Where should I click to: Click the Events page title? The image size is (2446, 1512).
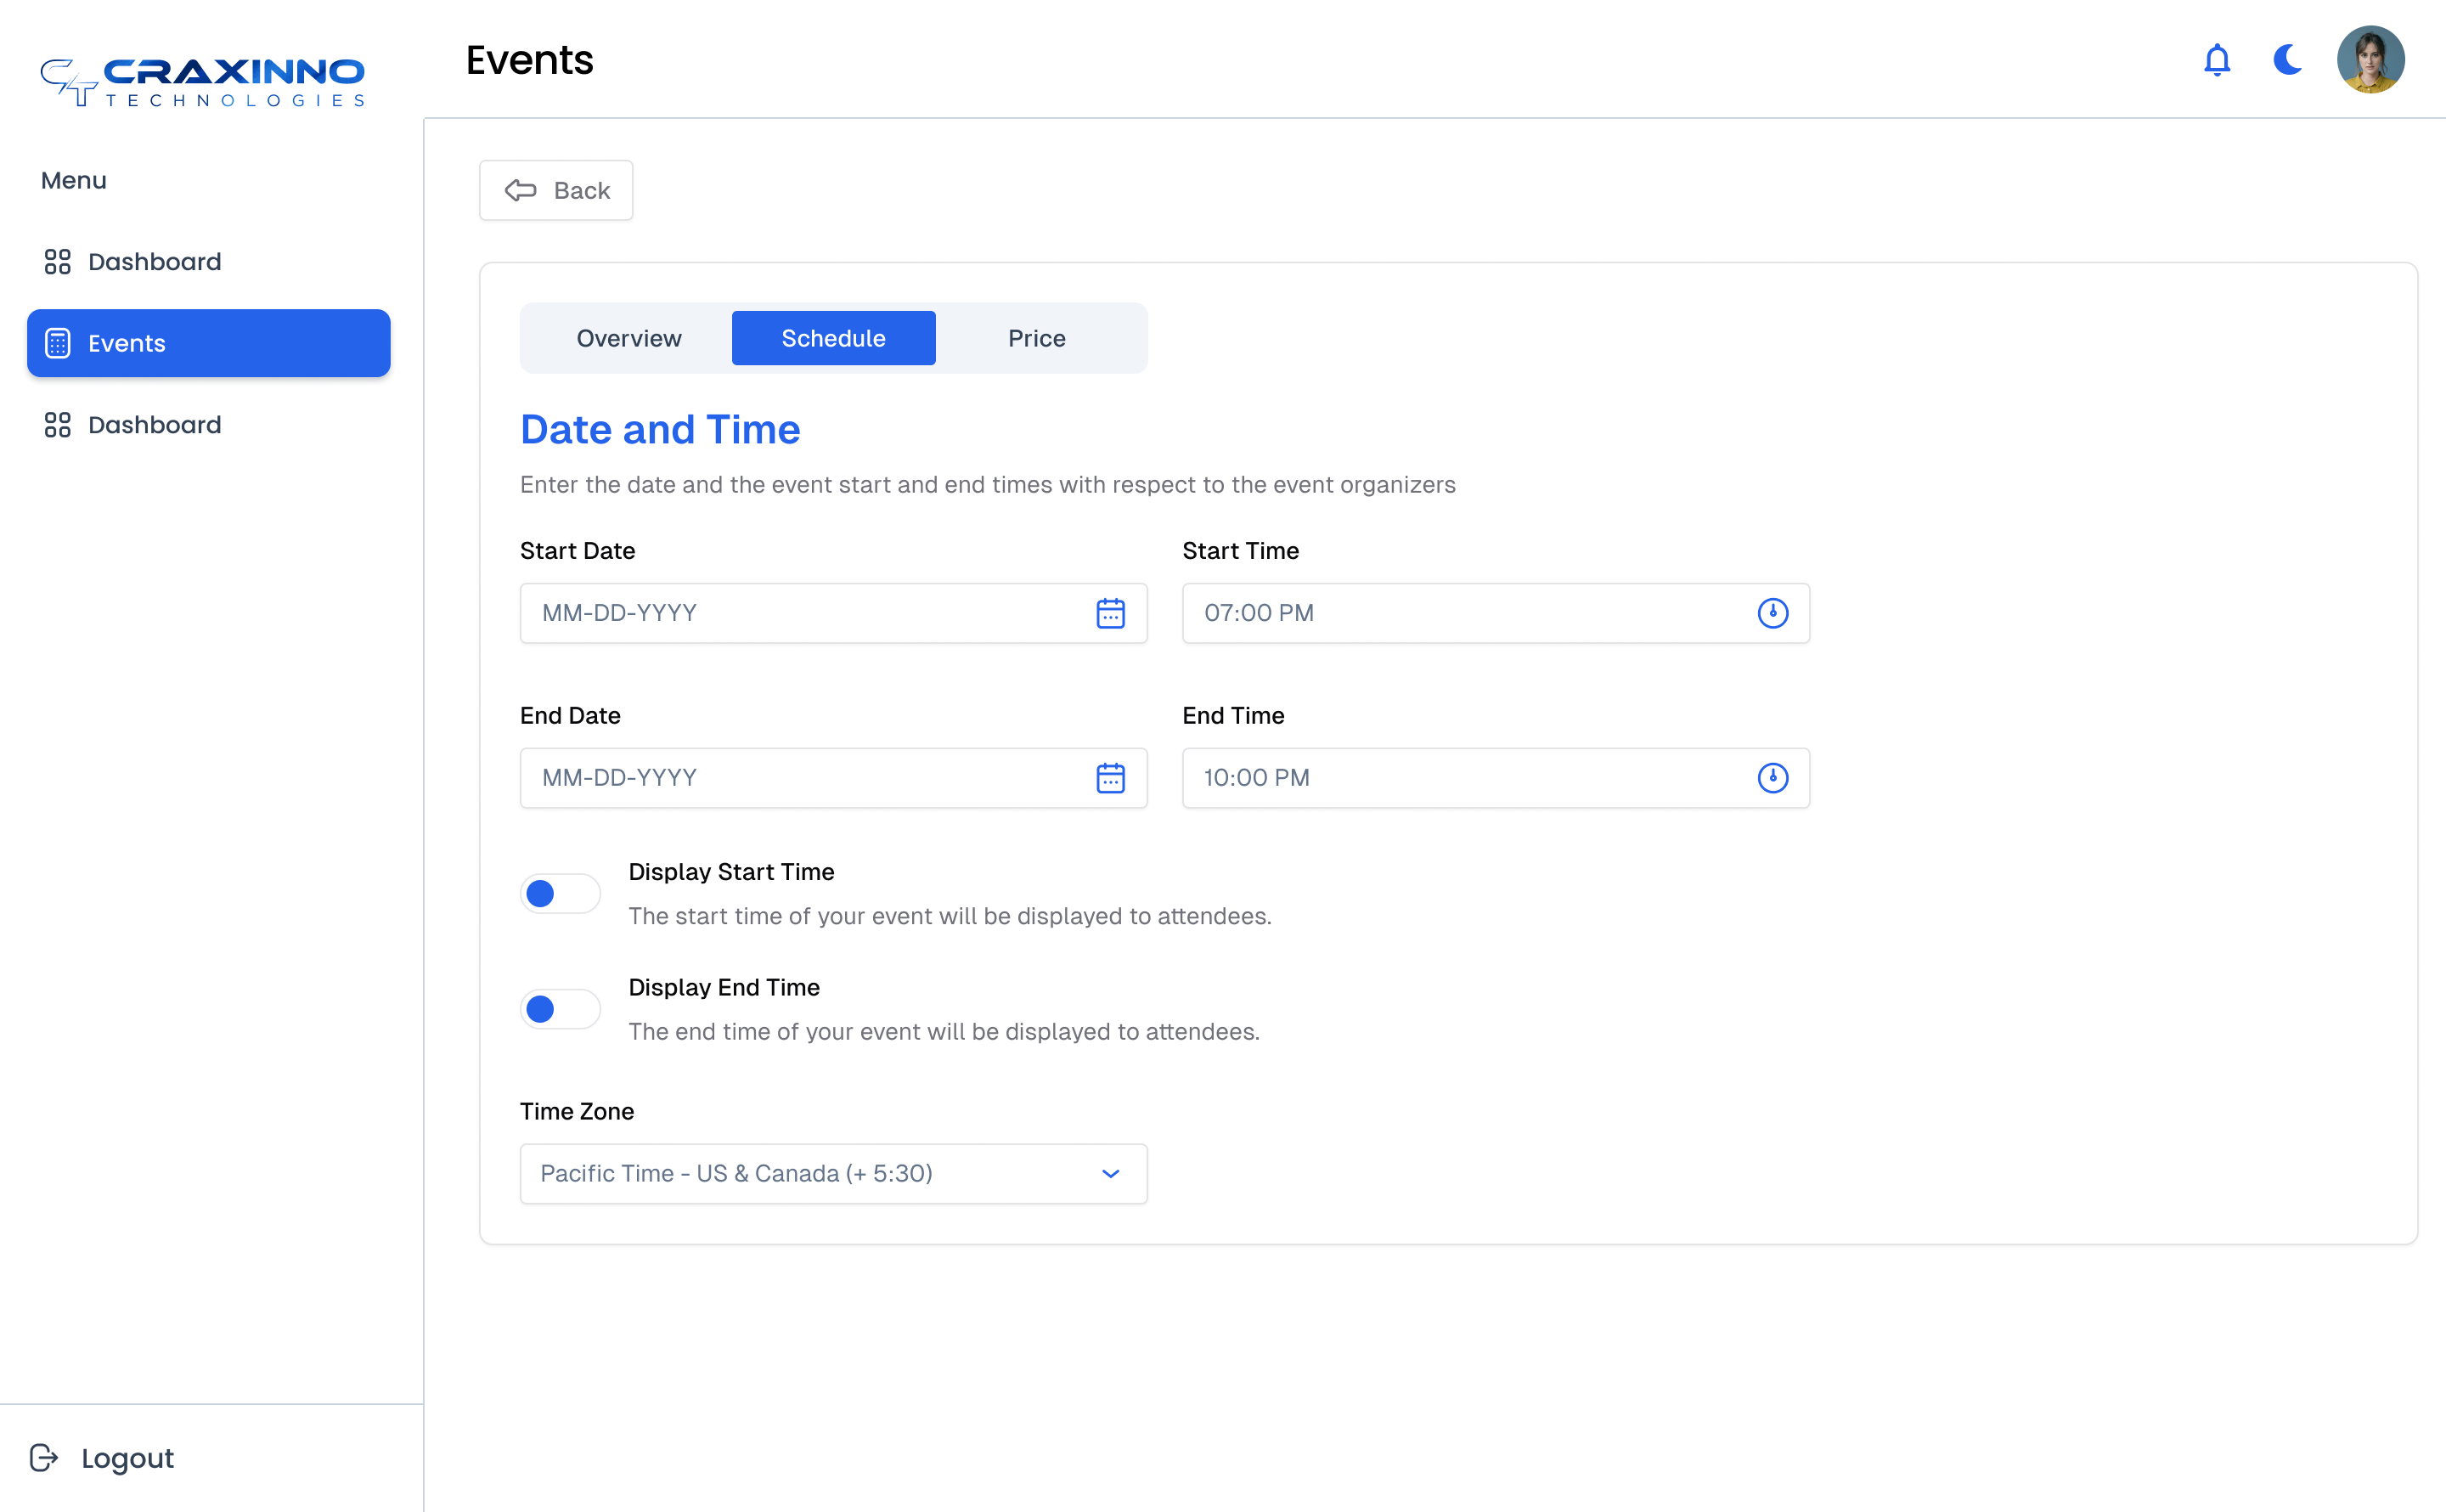click(x=529, y=60)
